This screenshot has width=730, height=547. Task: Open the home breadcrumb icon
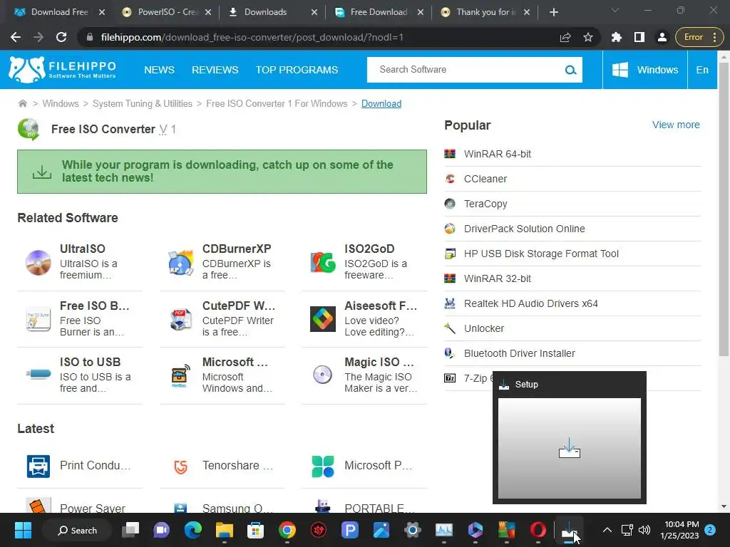click(22, 103)
